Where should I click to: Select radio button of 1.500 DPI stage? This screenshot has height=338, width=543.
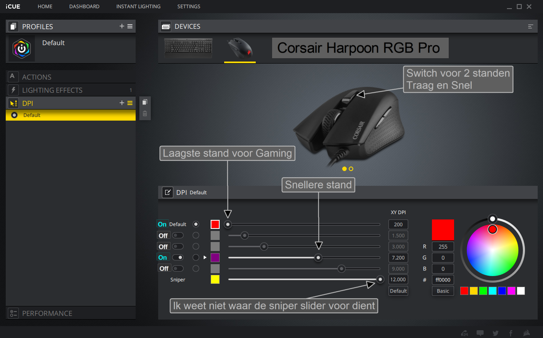(x=196, y=235)
